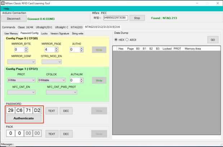Increase AUTH0 with up arrow

click(x=82, y=48)
